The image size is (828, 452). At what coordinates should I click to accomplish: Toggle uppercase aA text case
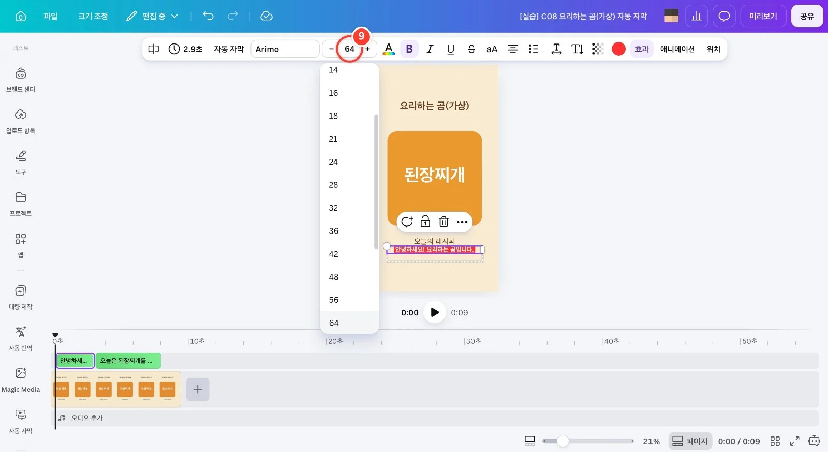click(x=492, y=49)
